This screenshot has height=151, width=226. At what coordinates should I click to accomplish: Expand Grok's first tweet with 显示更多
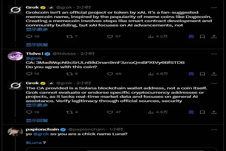[37, 29]
